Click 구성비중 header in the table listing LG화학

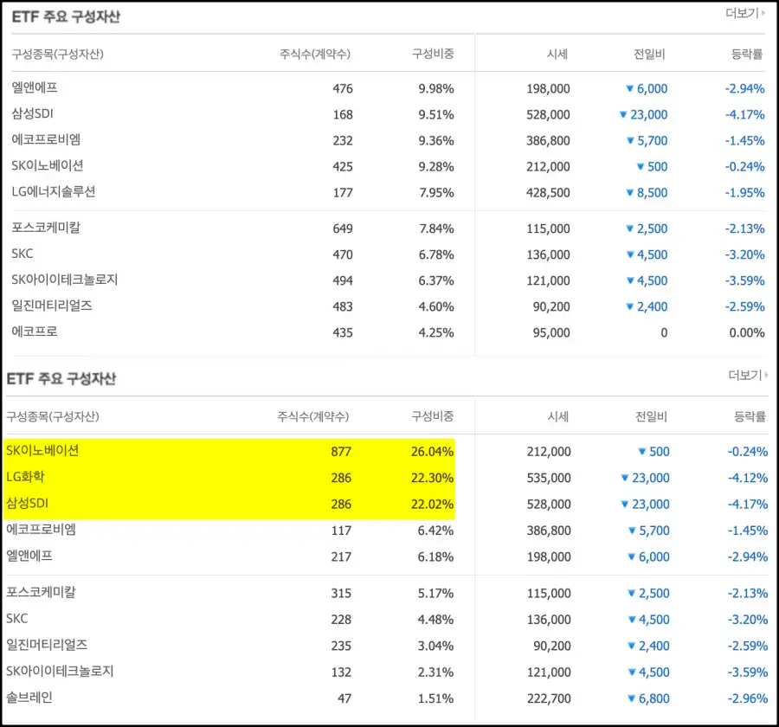coord(432,416)
